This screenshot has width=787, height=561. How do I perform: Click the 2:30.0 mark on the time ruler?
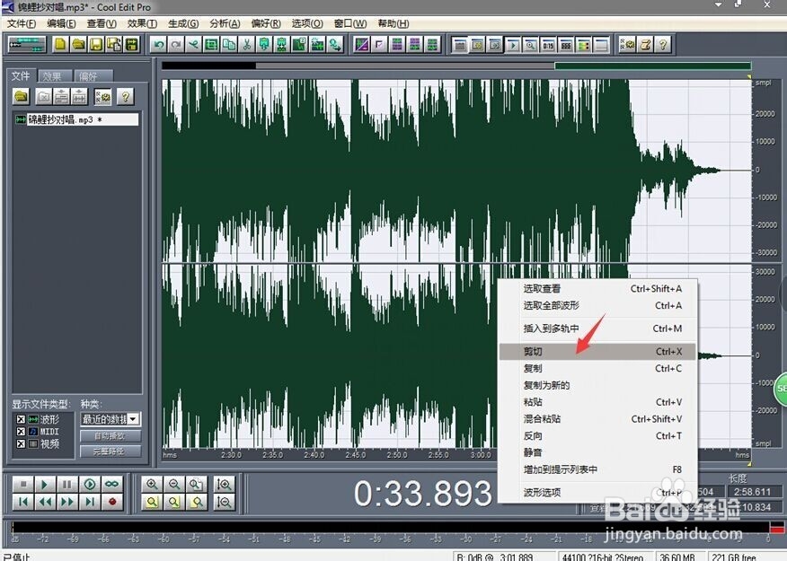[231, 455]
